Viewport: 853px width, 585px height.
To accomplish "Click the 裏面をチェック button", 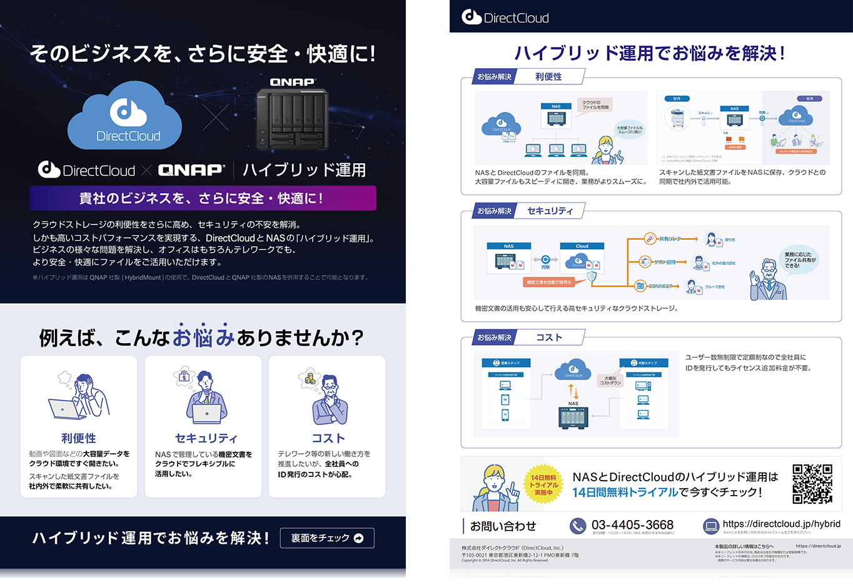I will 327,538.
